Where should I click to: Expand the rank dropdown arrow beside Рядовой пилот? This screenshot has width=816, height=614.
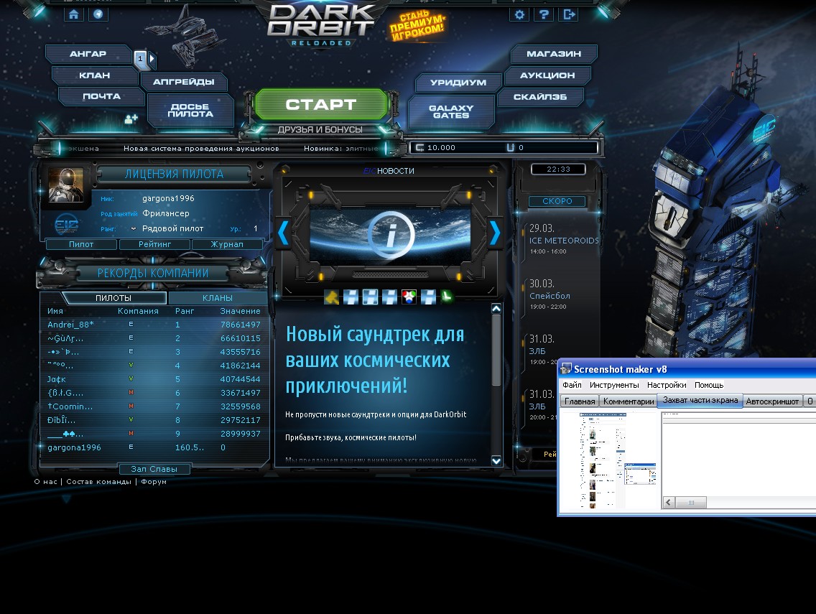(133, 228)
